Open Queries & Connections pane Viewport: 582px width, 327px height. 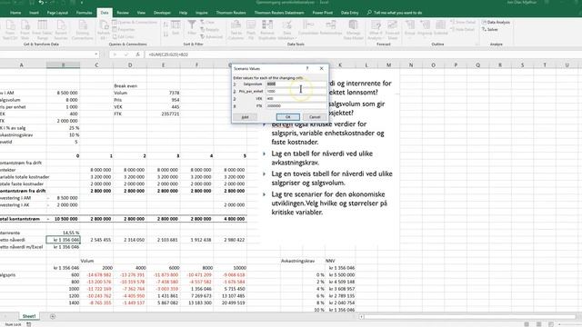tap(135, 22)
